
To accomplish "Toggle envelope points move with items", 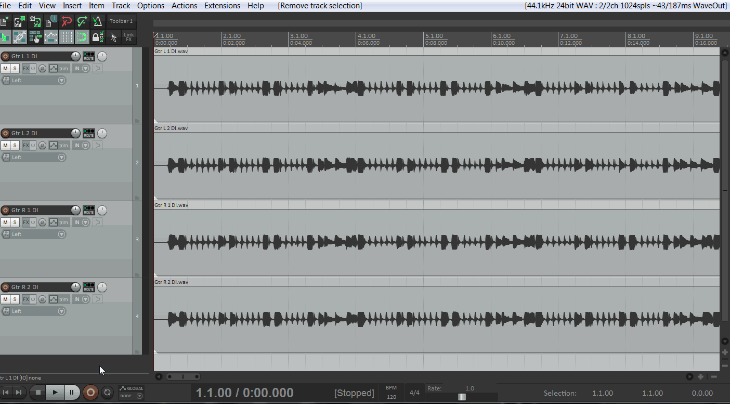I will [51, 37].
